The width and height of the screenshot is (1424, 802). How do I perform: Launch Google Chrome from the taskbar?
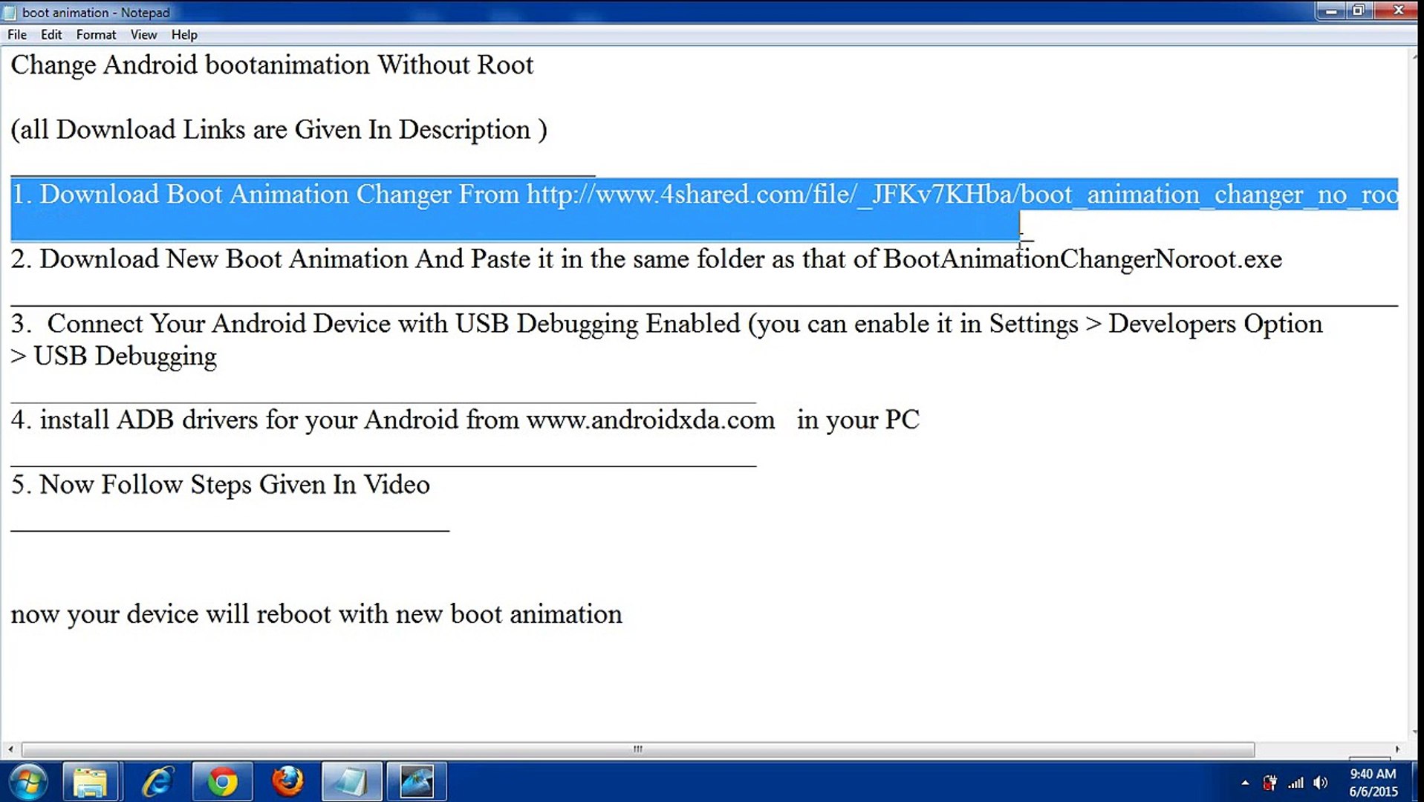click(x=222, y=782)
